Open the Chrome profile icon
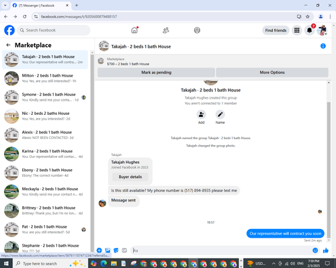Image resolution: width=336 pixels, height=268 pixels. [321, 17]
